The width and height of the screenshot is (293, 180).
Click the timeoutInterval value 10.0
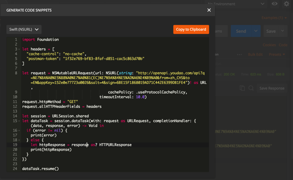(x=140, y=97)
